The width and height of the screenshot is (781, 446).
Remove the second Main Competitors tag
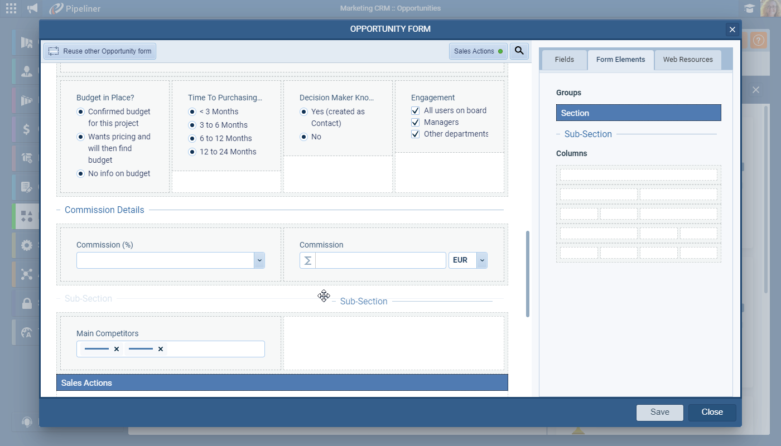click(x=161, y=349)
